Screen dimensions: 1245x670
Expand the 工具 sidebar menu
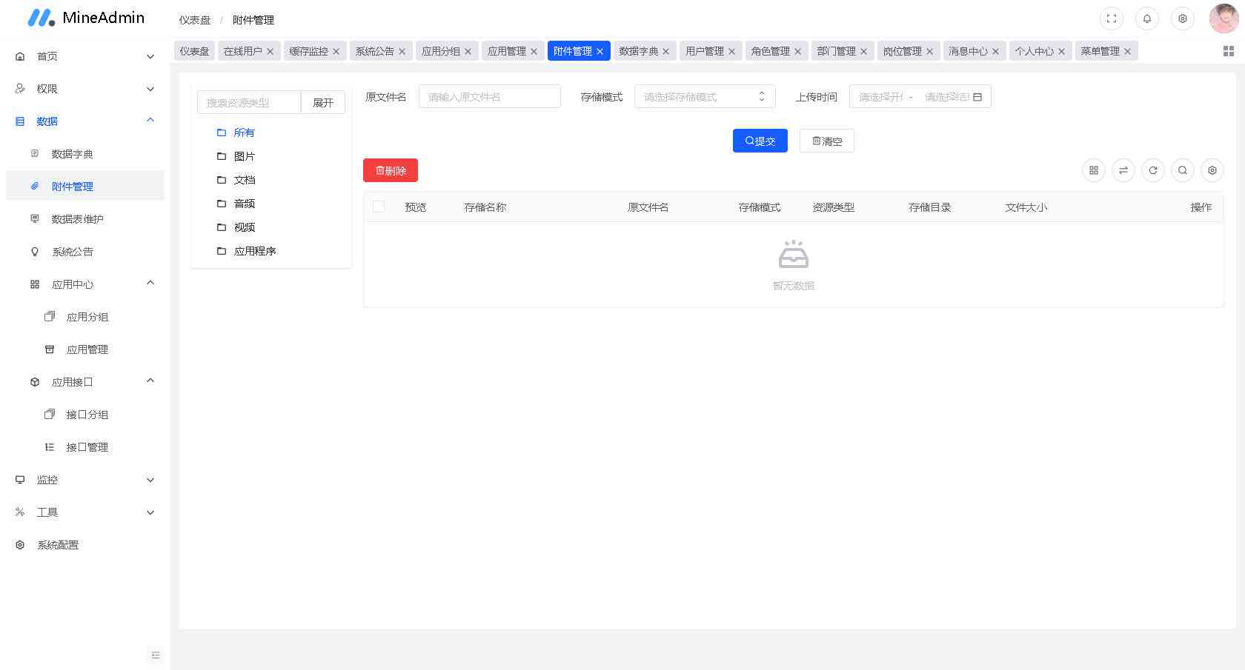[x=85, y=512]
